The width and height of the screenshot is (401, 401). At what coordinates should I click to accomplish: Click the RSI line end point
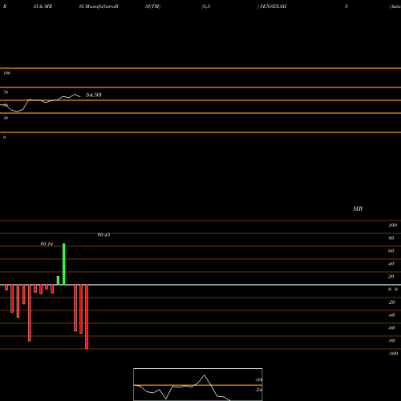pyautogui.click(x=80, y=96)
